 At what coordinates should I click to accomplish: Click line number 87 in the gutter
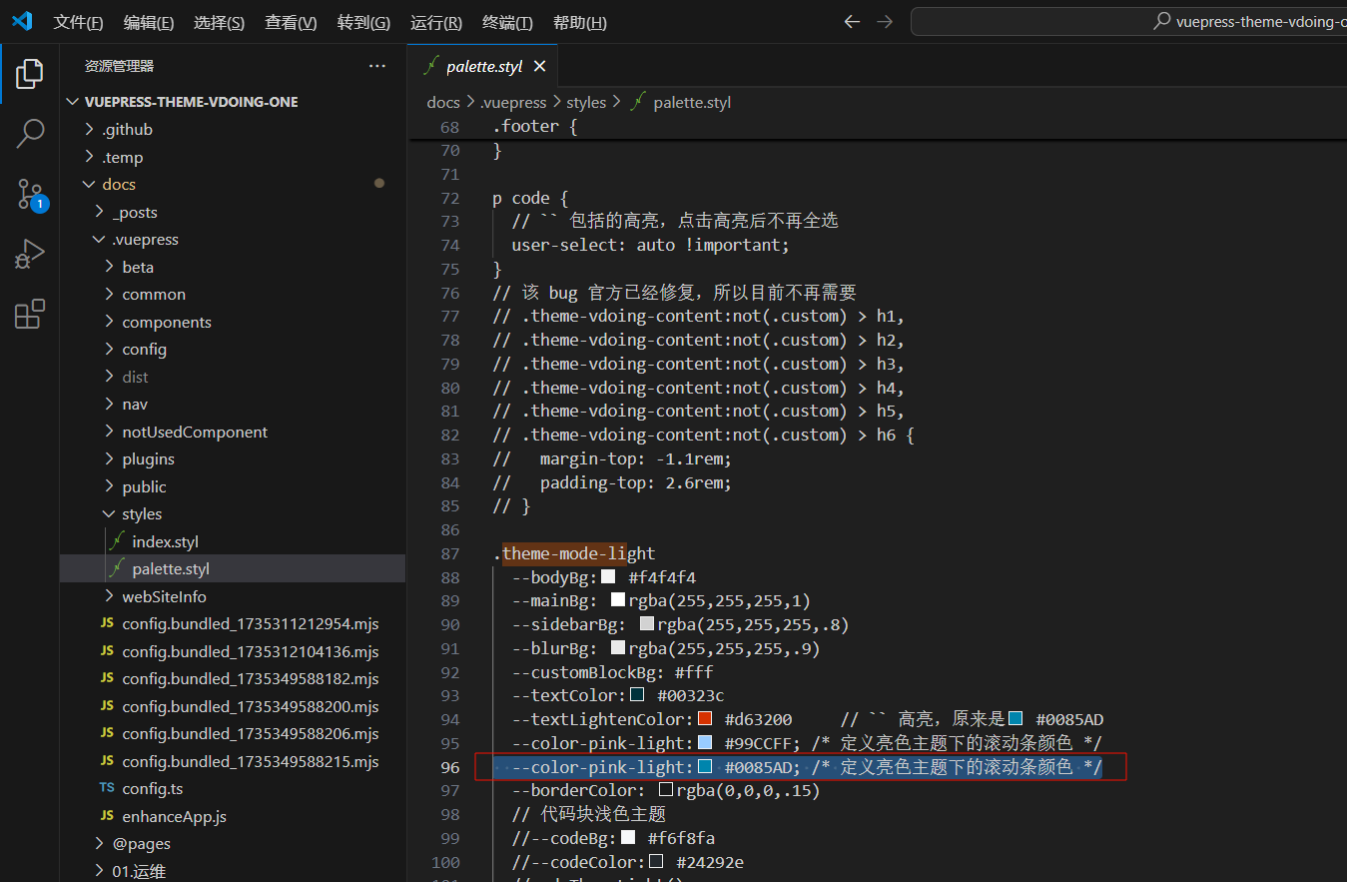pos(449,553)
